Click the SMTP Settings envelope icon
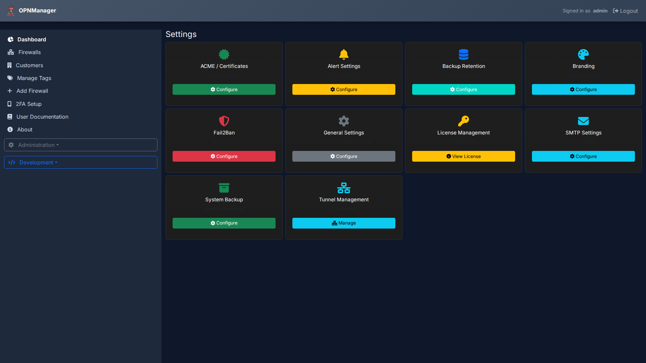 click(583, 121)
